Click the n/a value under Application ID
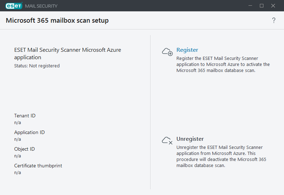 click(x=18, y=139)
